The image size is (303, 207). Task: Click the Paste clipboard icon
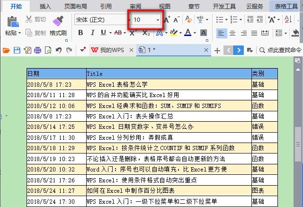pyautogui.click(x=12, y=21)
